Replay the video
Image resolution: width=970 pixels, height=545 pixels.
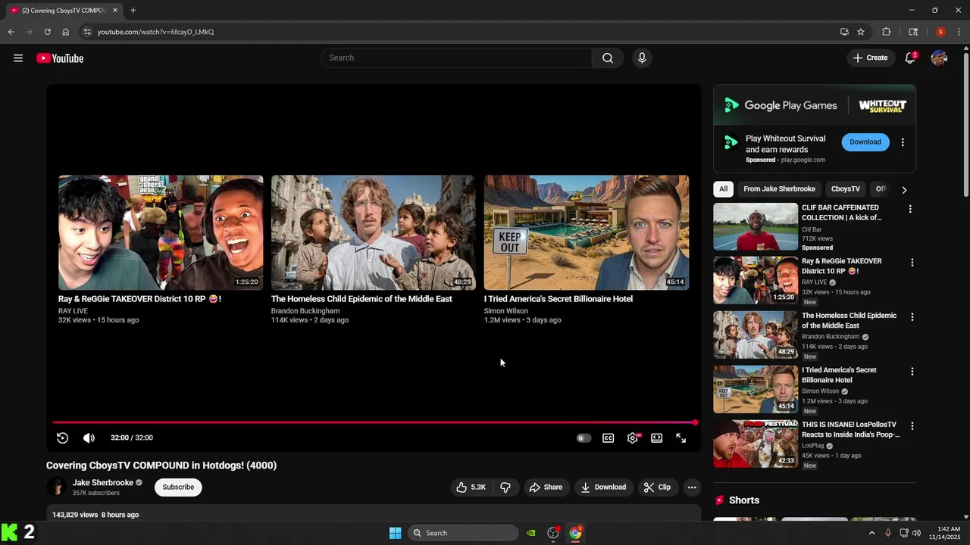pos(63,438)
